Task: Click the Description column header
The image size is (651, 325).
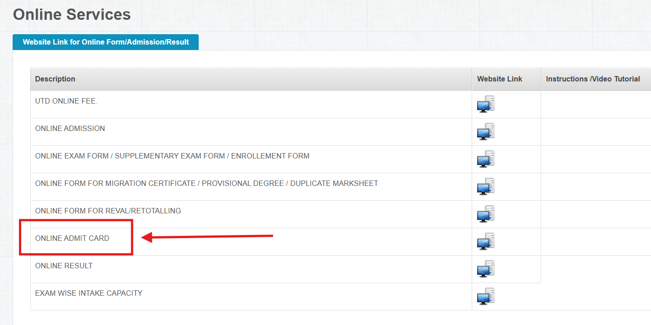Action: pos(55,79)
